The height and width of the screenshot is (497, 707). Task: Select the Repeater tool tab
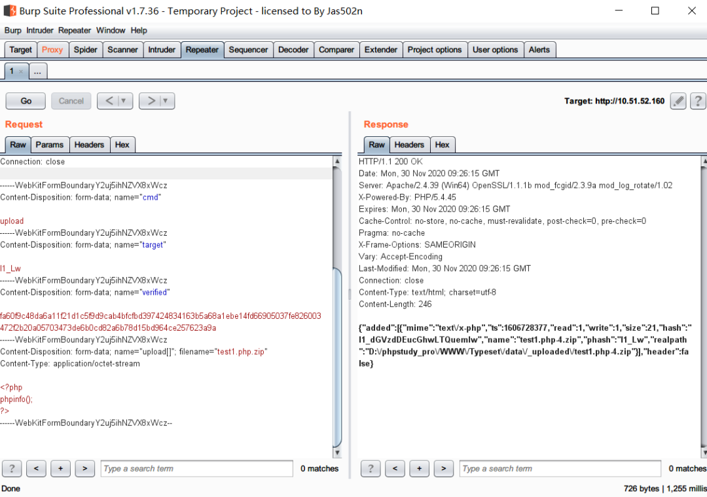pos(202,50)
